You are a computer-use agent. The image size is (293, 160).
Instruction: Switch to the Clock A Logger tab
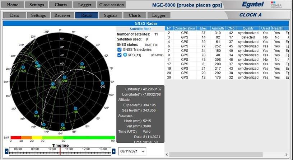point(159,15)
